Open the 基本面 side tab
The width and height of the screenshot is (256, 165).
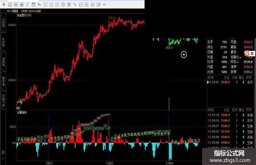tap(4, 81)
